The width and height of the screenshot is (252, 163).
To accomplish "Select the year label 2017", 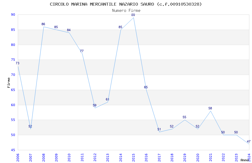I will coord(159,158).
